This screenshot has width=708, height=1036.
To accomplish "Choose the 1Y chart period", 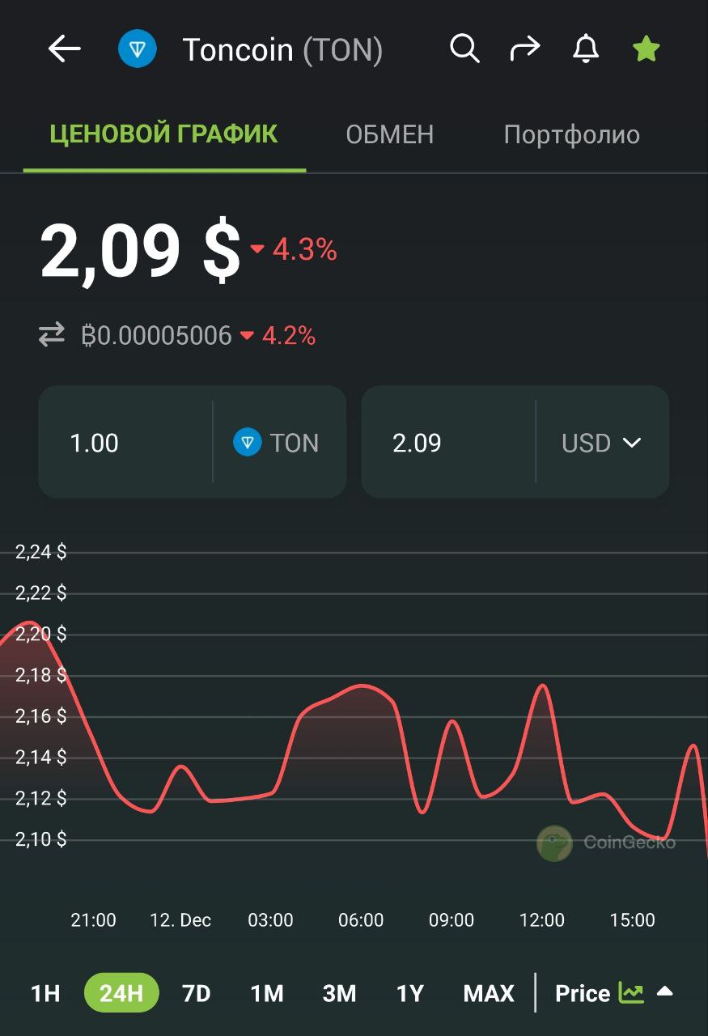I will tap(409, 993).
